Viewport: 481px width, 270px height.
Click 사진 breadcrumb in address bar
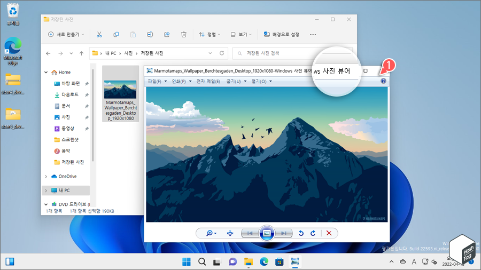128,53
